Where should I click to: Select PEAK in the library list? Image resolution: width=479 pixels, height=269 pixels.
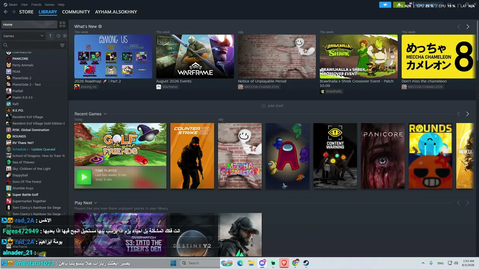(x=16, y=72)
